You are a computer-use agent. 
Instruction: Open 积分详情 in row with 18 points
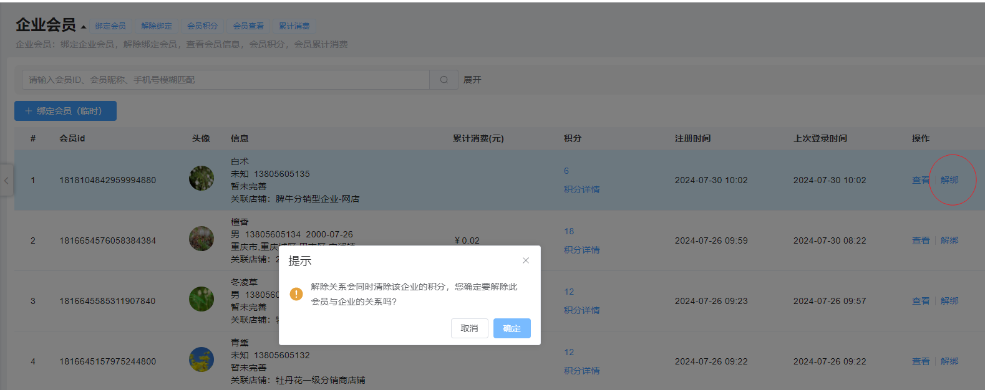[582, 250]
